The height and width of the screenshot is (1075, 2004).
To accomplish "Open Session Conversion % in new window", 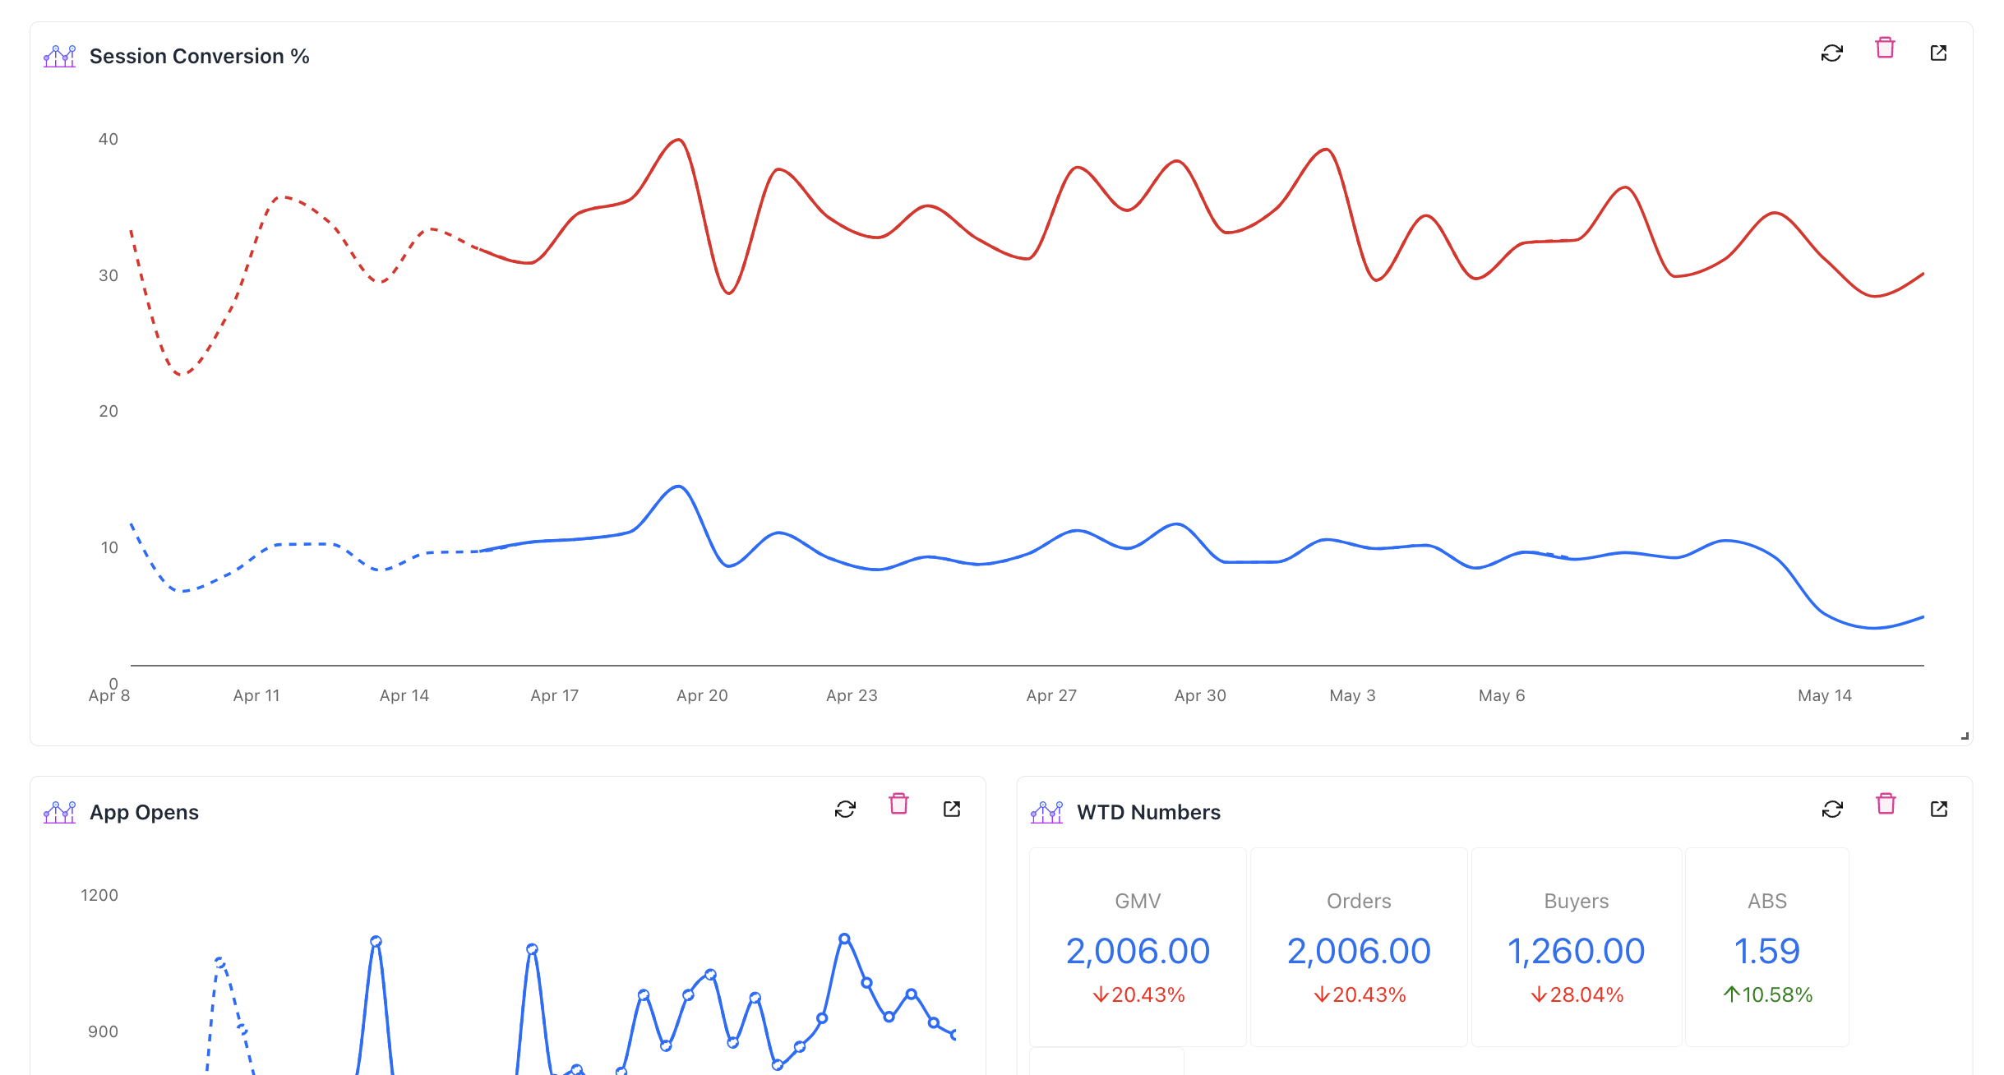I will pyautogui.click(x=1938, y=53).
